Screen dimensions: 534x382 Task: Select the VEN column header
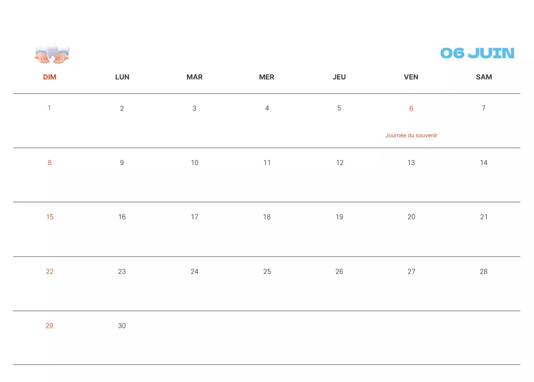(411, 77)
